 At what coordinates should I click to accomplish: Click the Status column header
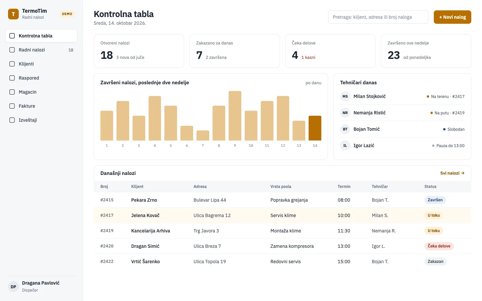(x=430, y=187)
